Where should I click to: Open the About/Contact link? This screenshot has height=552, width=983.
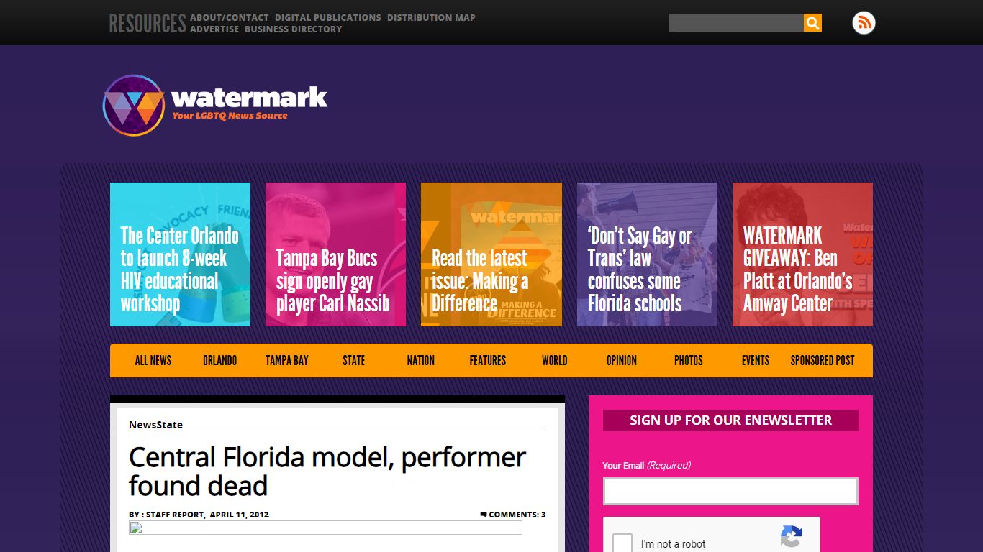point(230,17)
